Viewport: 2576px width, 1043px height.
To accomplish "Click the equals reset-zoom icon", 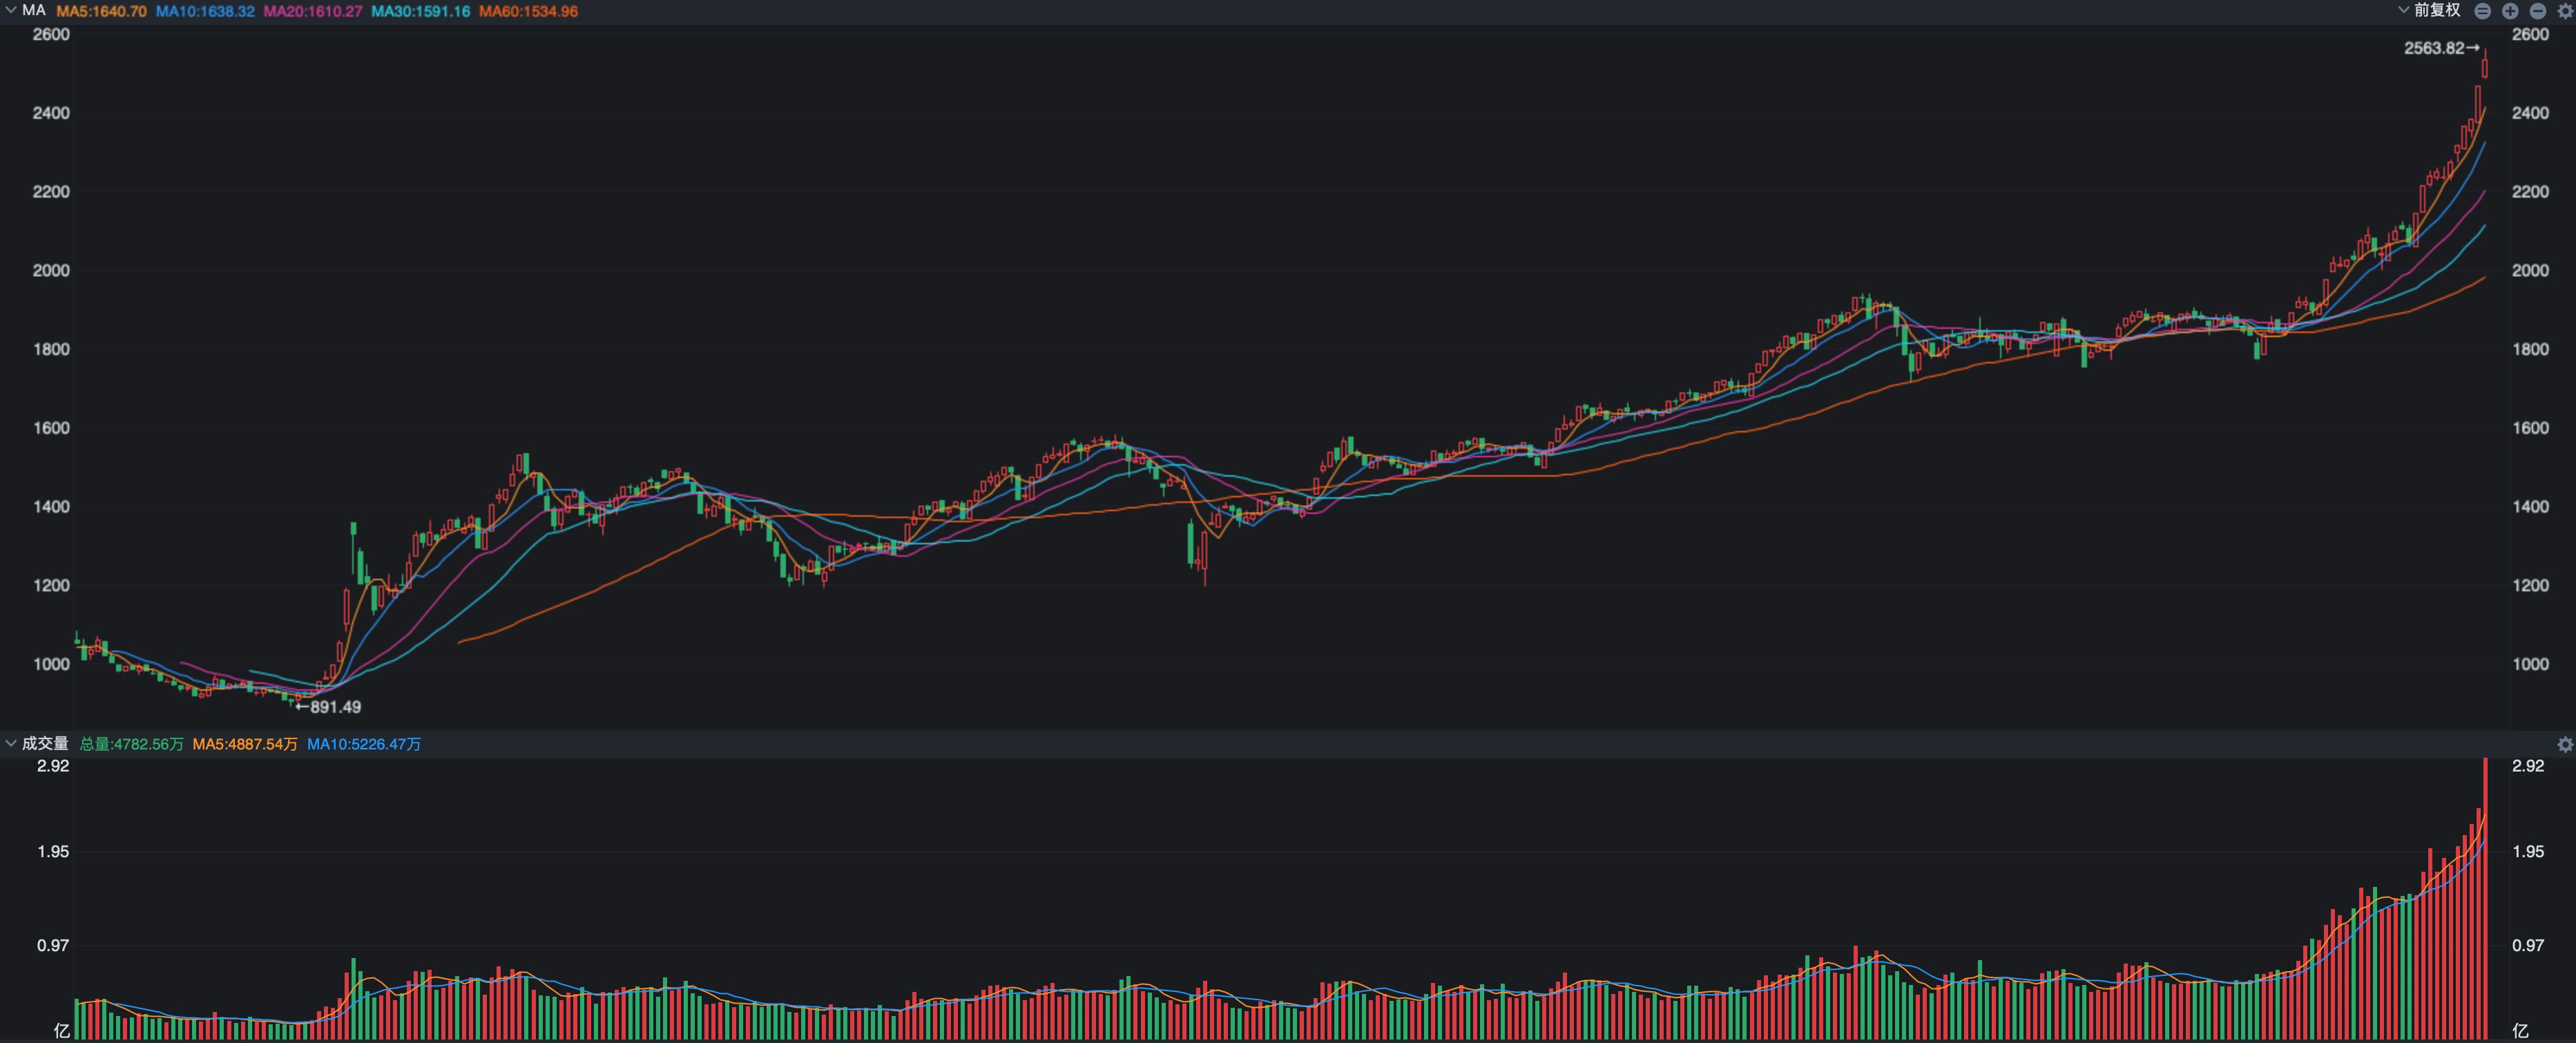I will click(2483, 11).
